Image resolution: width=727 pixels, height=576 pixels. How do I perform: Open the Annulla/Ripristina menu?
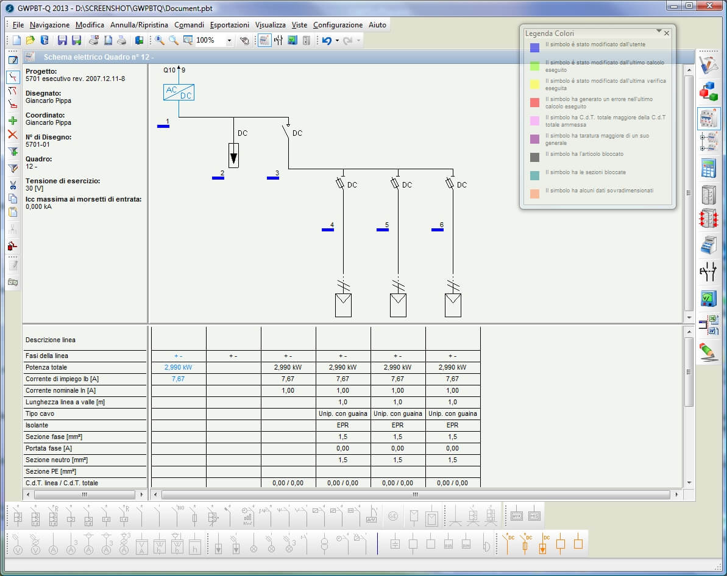tap(139, 24)
